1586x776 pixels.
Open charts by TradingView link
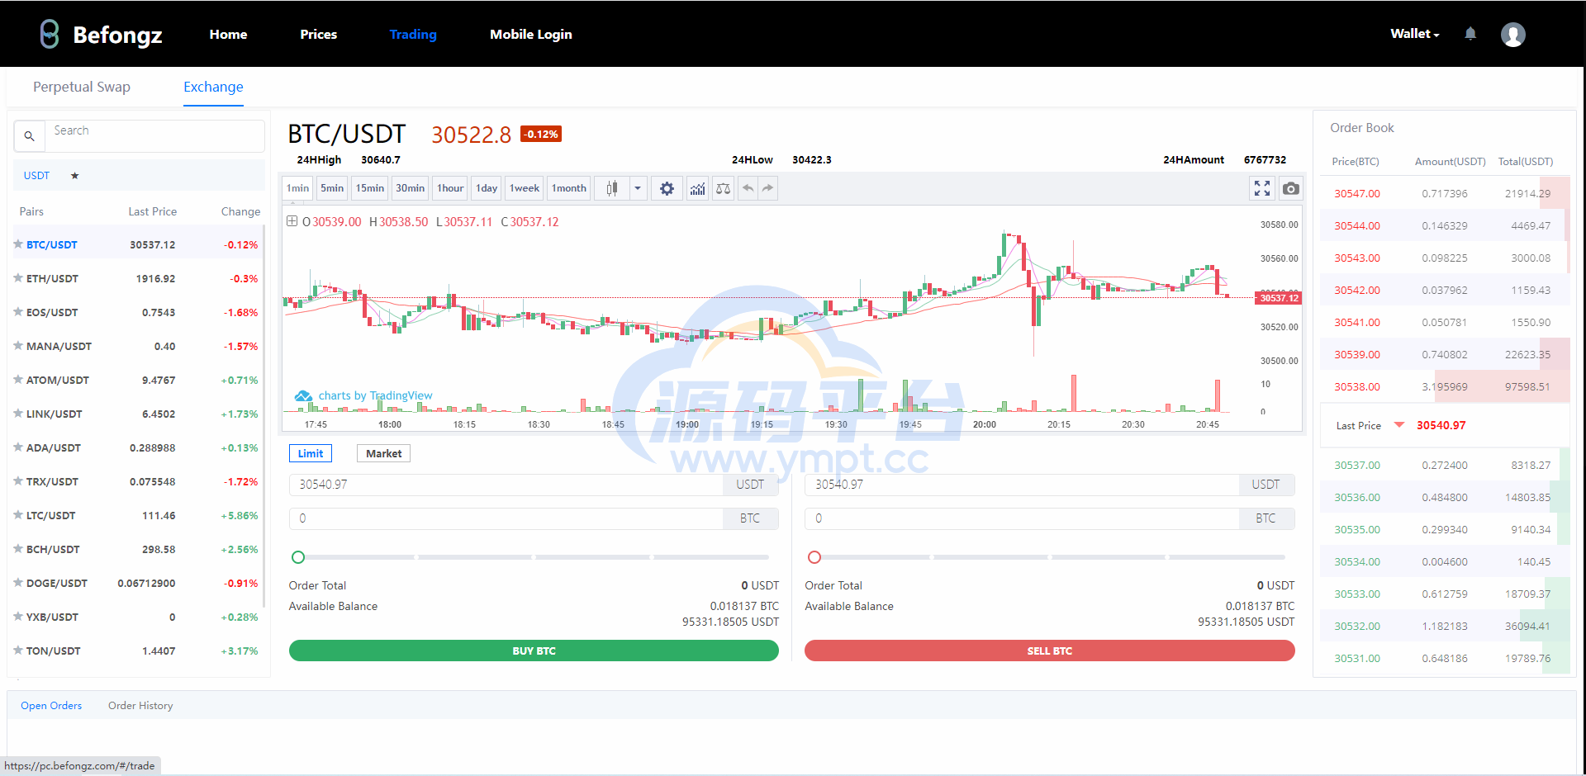pyautogui.click(x=363, y=395)
